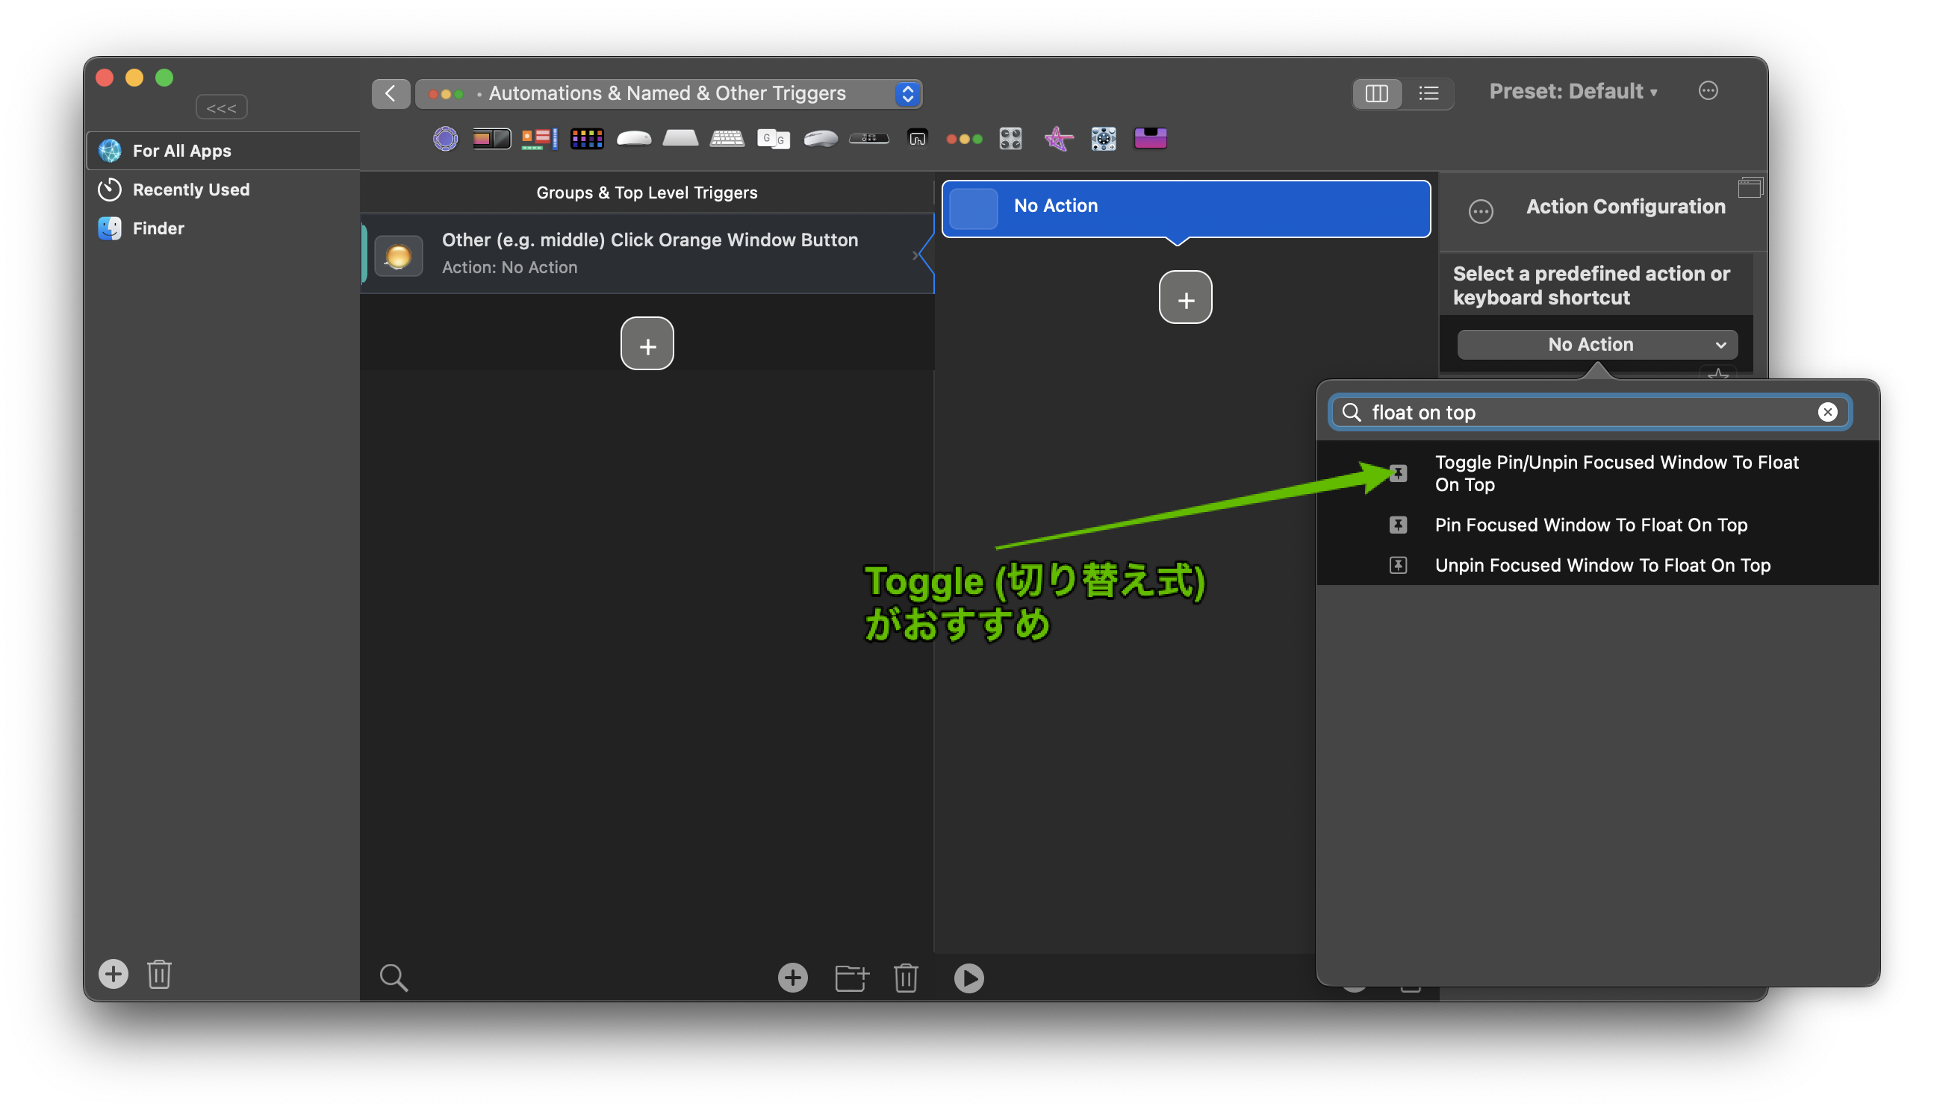The height and width of the screenshot is (1112, 1934).
Task: Clear the float on top search field
Action: click(1827, 413)
